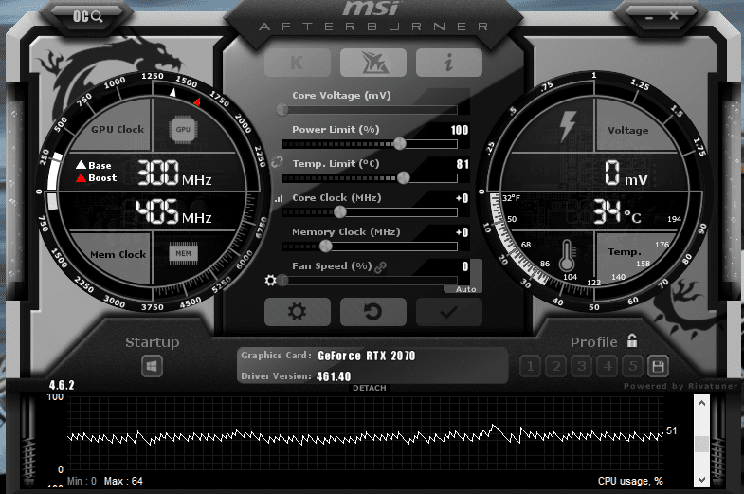Viewport: 744px width, 494px height.
Task: Click the monitor graph scrollbar thumb
Action: point(701,444)
